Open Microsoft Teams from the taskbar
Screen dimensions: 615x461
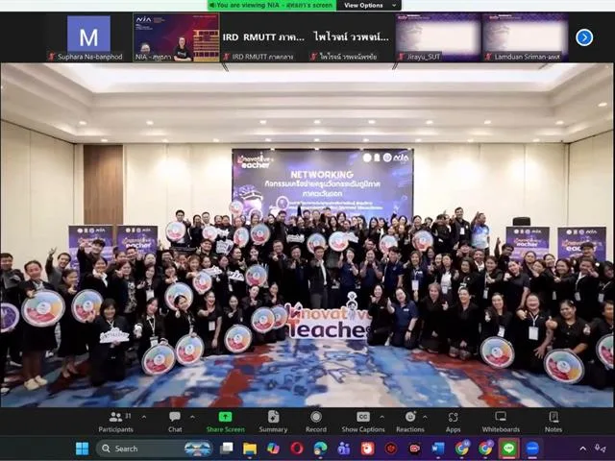[x=344, y=449]
